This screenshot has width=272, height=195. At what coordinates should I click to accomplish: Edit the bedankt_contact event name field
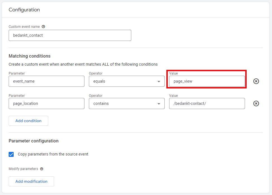tap(70, 35)
